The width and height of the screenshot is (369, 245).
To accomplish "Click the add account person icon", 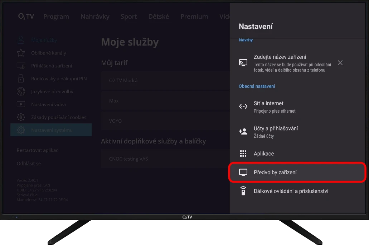I will coord(243,132).
